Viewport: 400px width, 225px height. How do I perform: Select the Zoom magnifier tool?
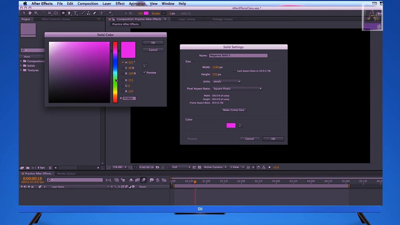coord(36,13)
